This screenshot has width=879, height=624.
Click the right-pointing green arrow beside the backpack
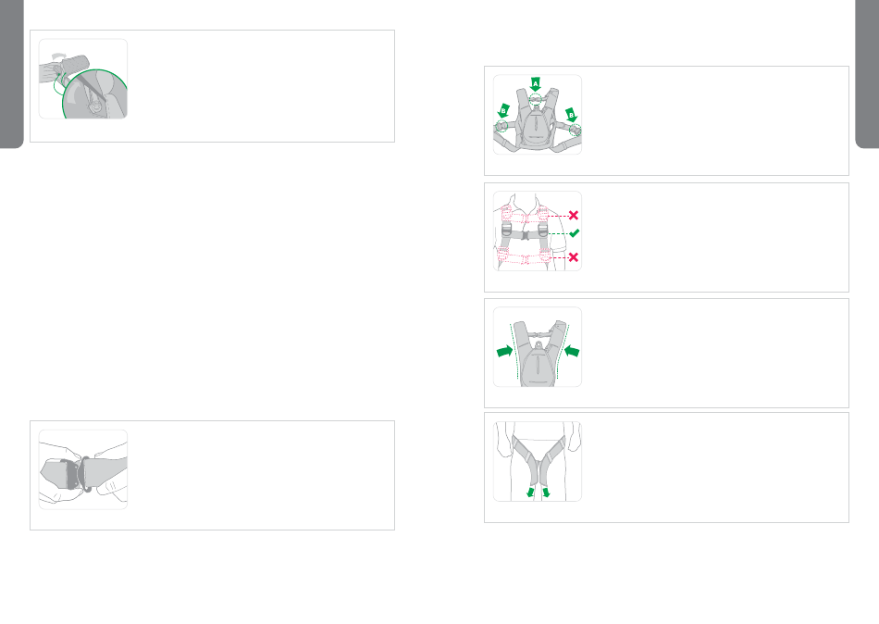coord(504,351)
